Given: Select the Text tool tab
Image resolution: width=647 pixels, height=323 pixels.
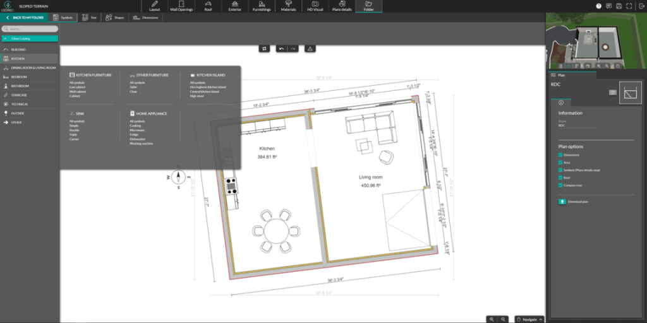Looking at the screenshot, I should click(89, 18).
